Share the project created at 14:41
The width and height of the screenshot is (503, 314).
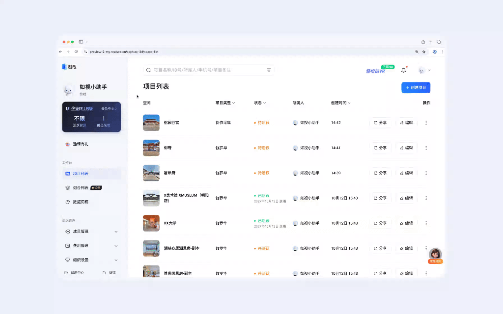point(381,148)
